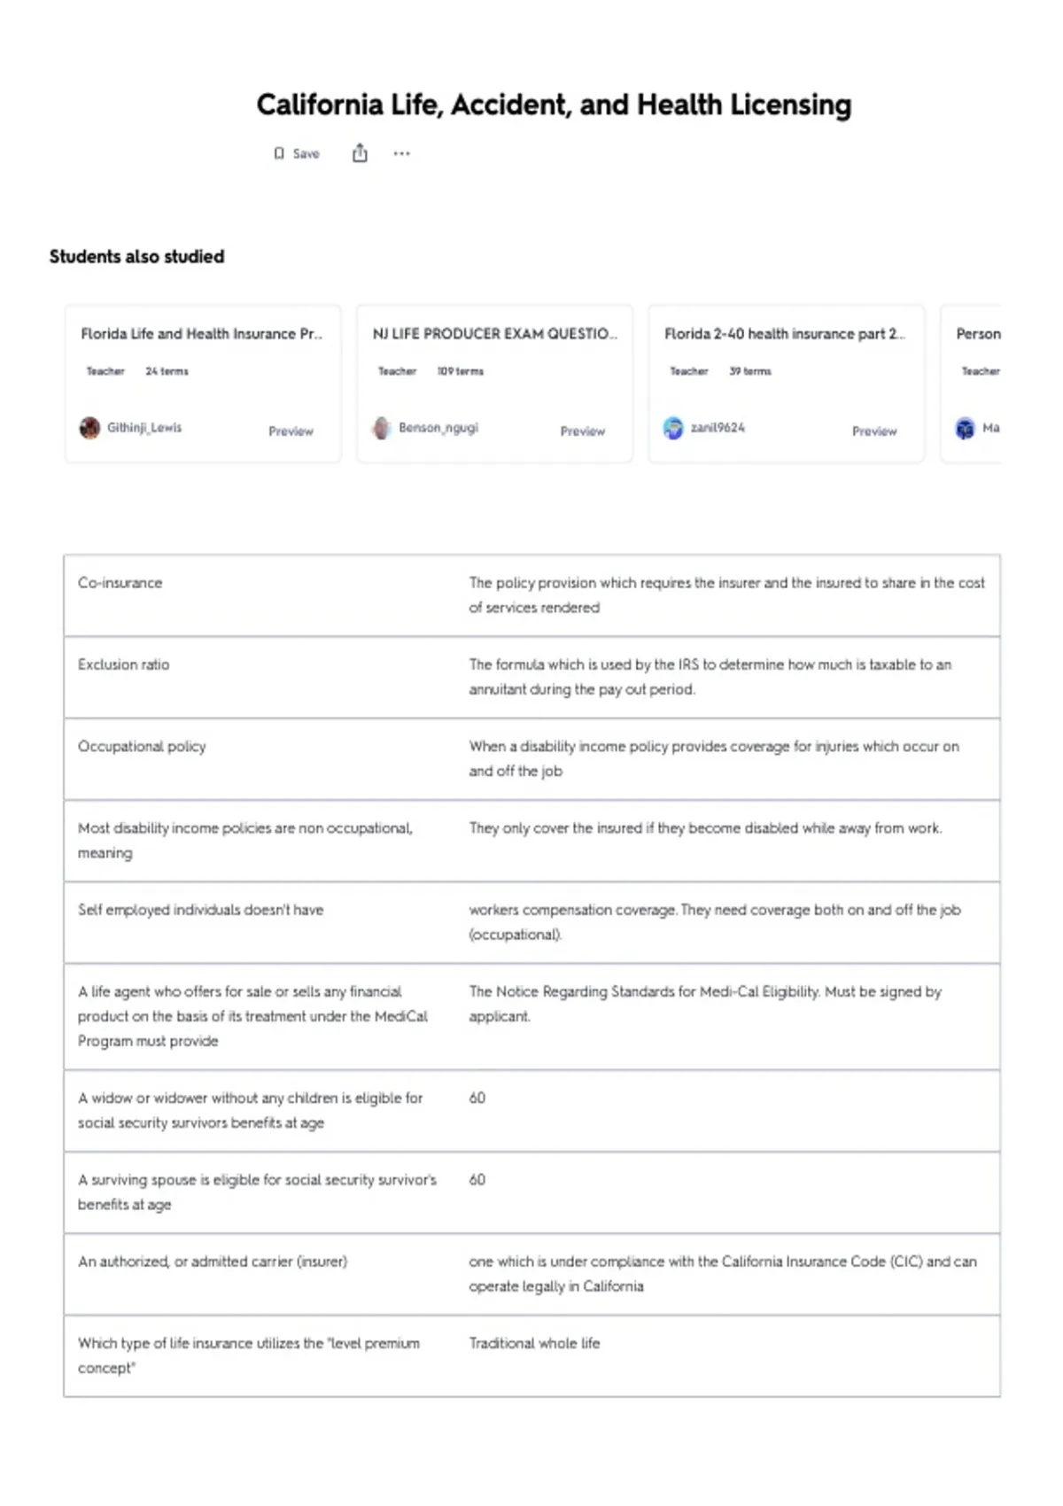
Task: Click Githinji_Lewis username
Action: [144, 427]
